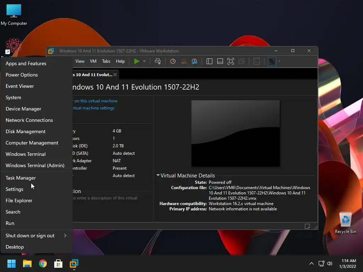Select the My Computer desktop icon
The height and width of the screenshot is (272, 363).
pos(14,15)
